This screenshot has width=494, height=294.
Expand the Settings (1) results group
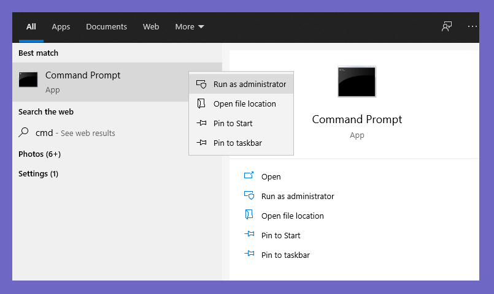coord(38,173)
